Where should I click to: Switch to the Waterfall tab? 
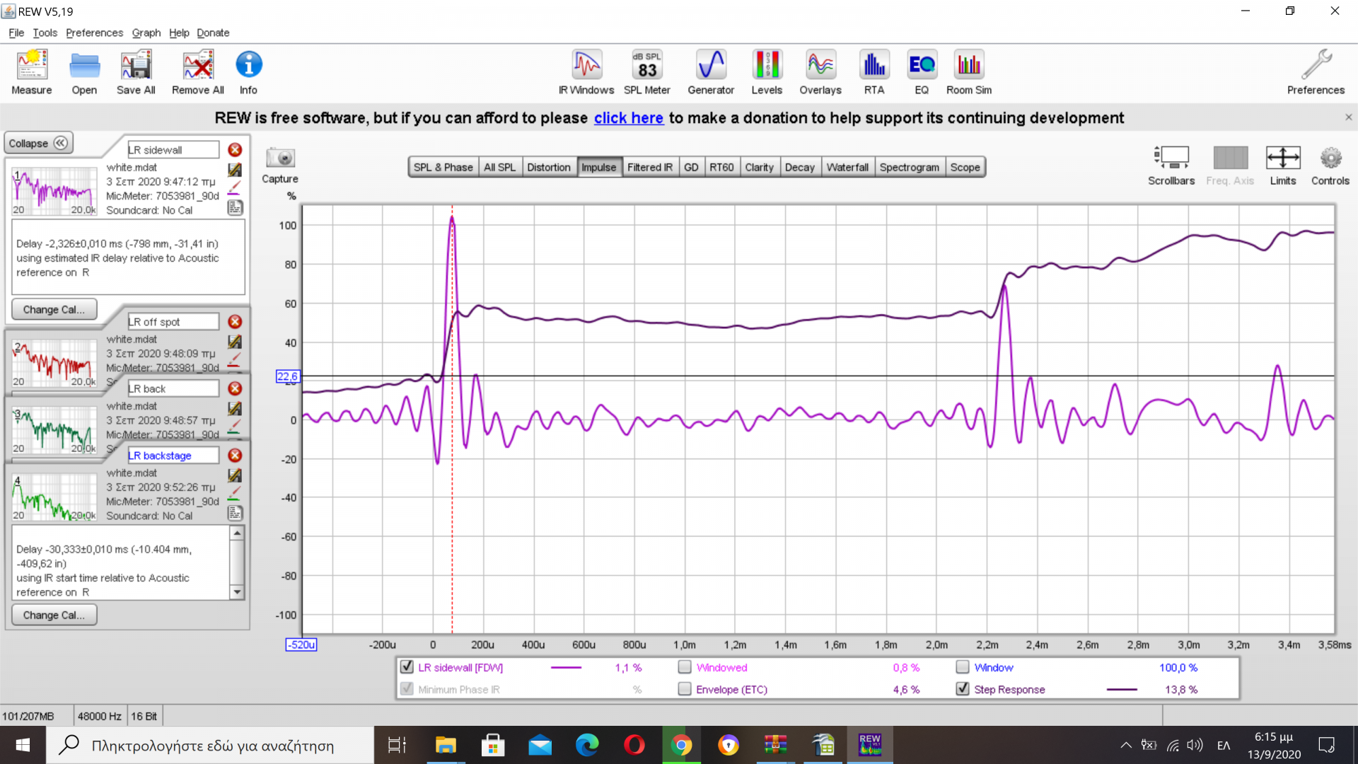847,167
